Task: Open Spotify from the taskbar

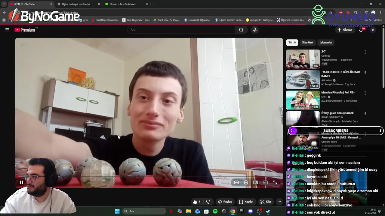Action: (215, 211)
